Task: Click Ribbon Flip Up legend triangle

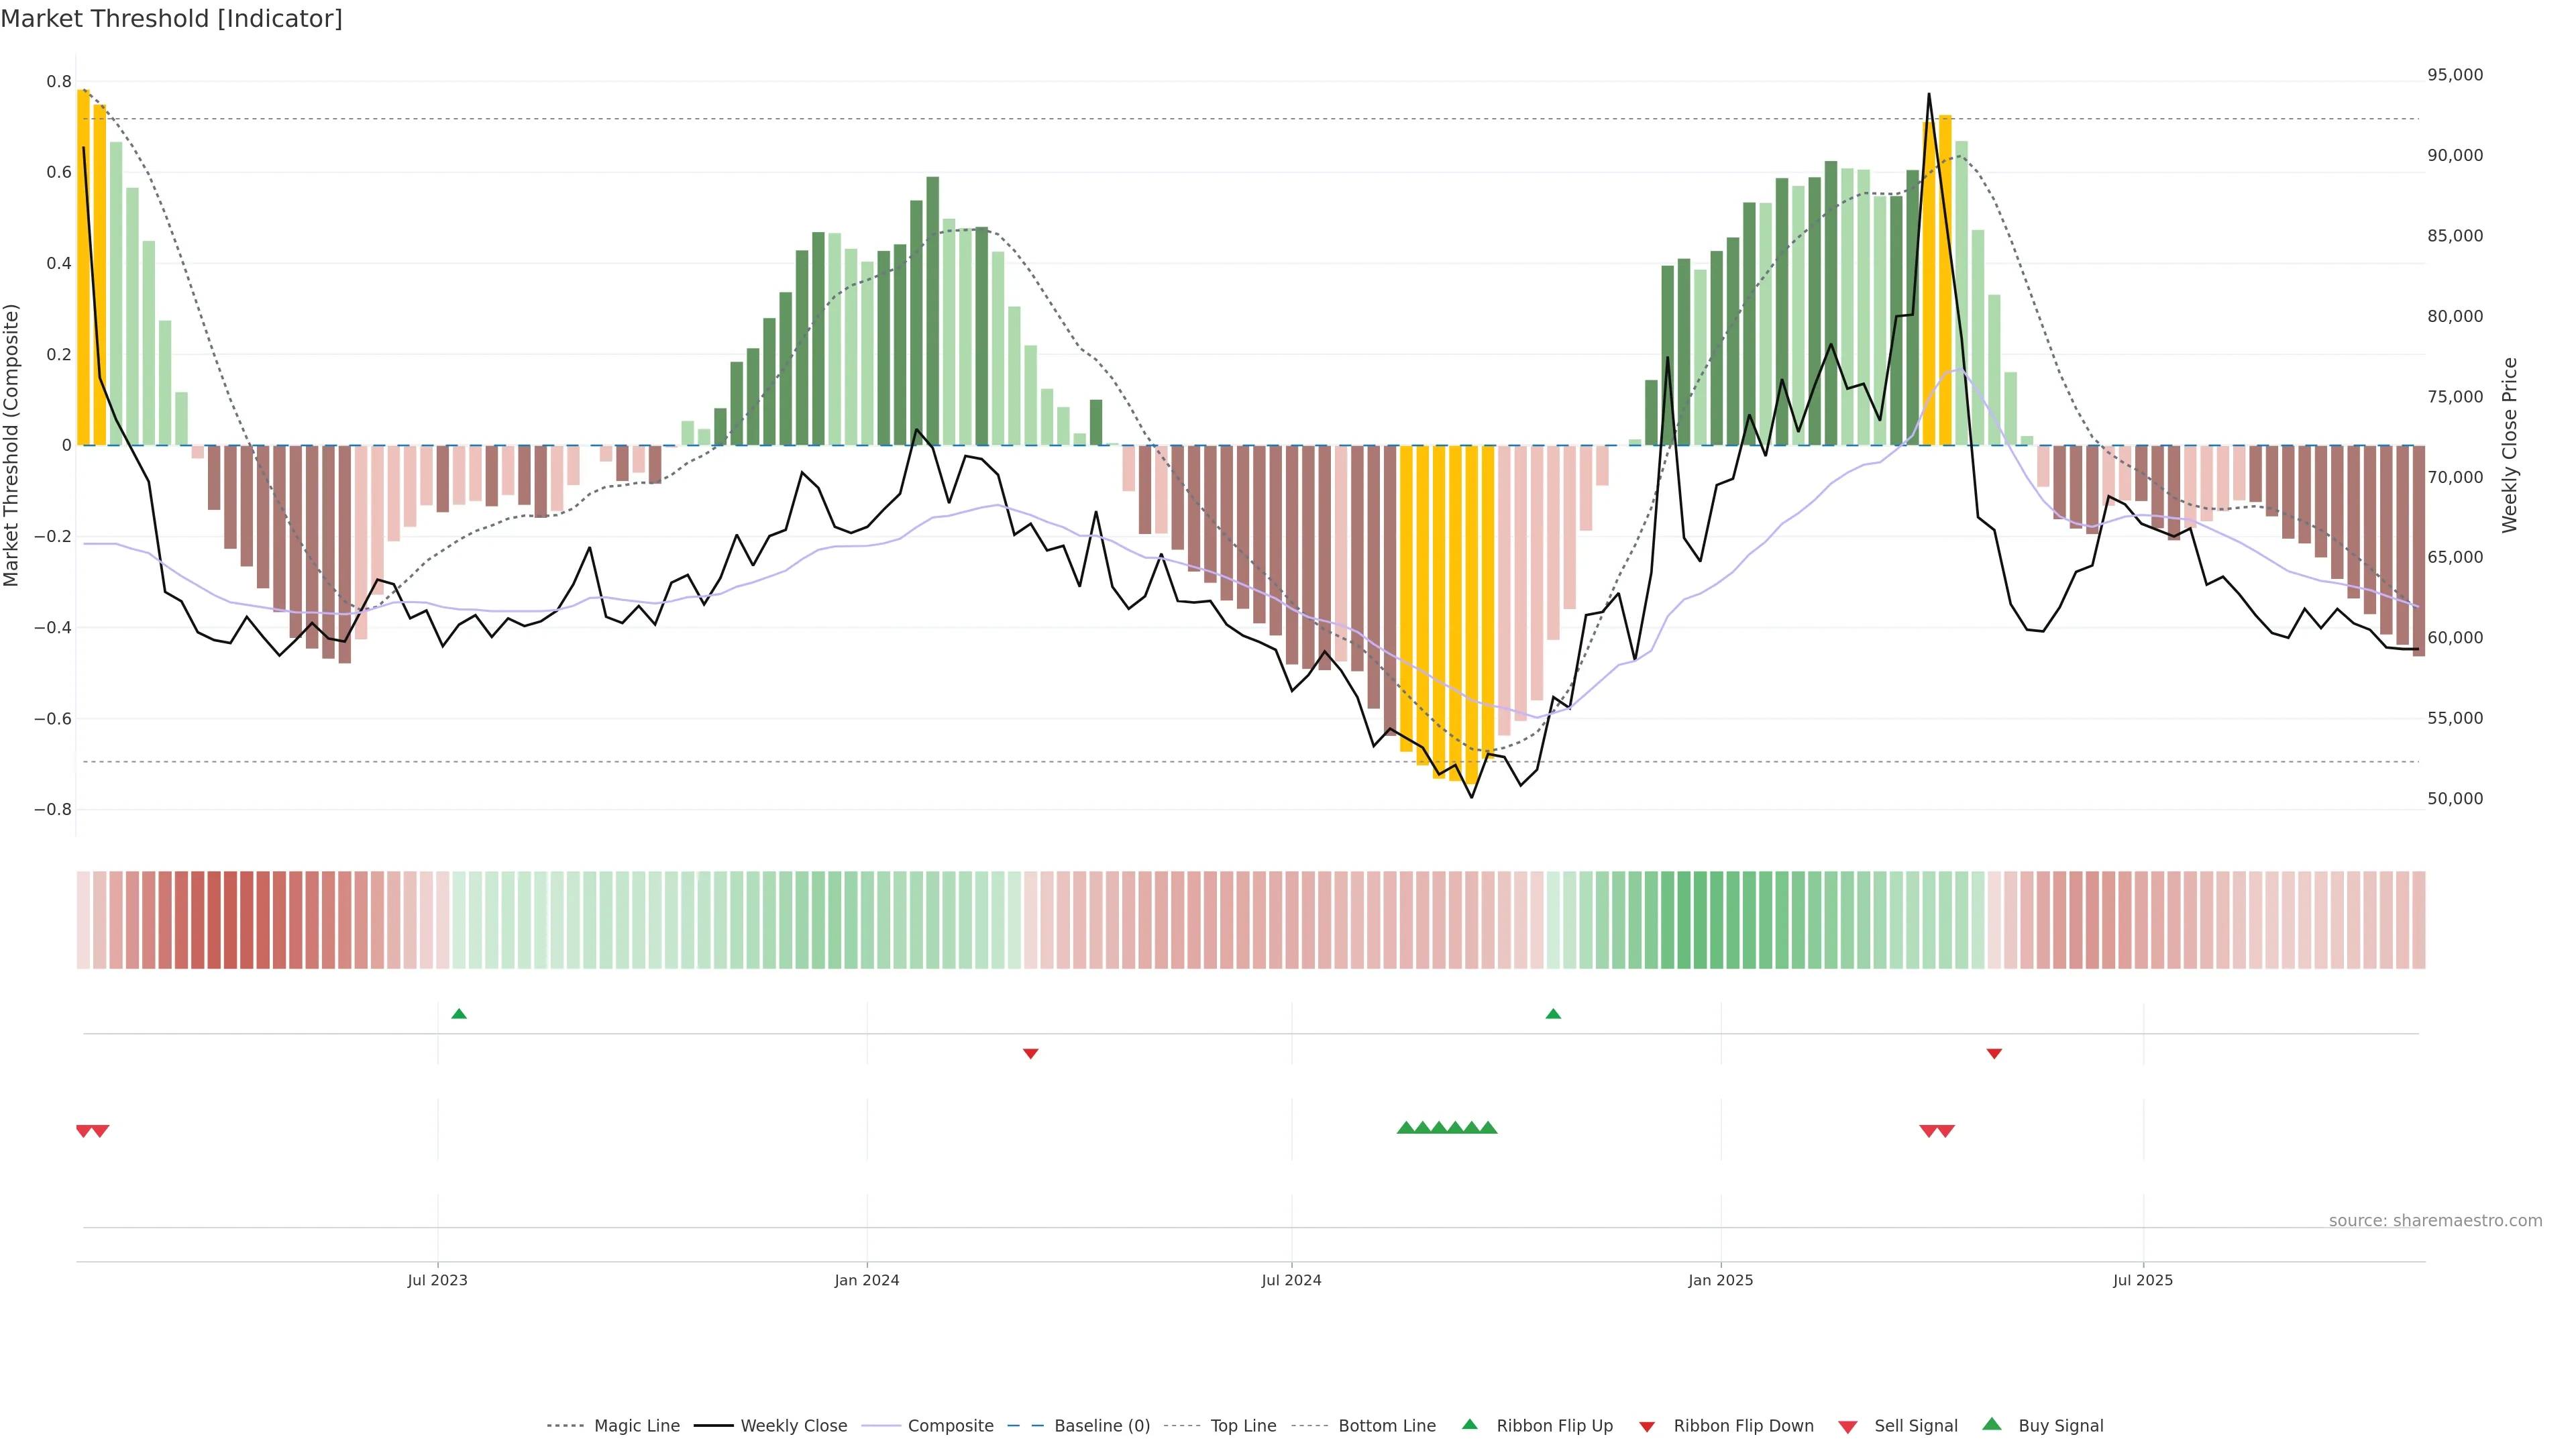Action: click(x=1469, y=1424)
